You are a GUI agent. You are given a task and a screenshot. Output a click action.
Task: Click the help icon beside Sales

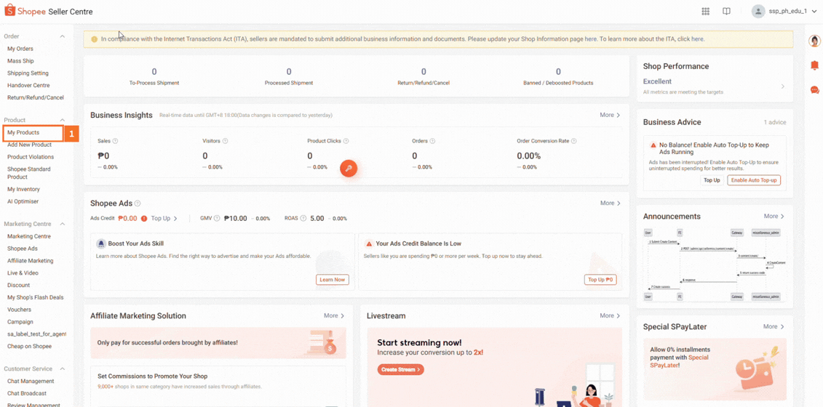(115, 141)
